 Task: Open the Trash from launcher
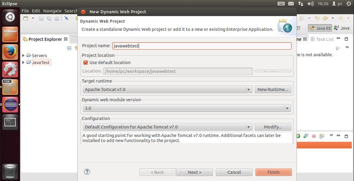10,171
